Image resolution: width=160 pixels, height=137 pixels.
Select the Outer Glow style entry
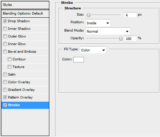click(x=17, y=36)
